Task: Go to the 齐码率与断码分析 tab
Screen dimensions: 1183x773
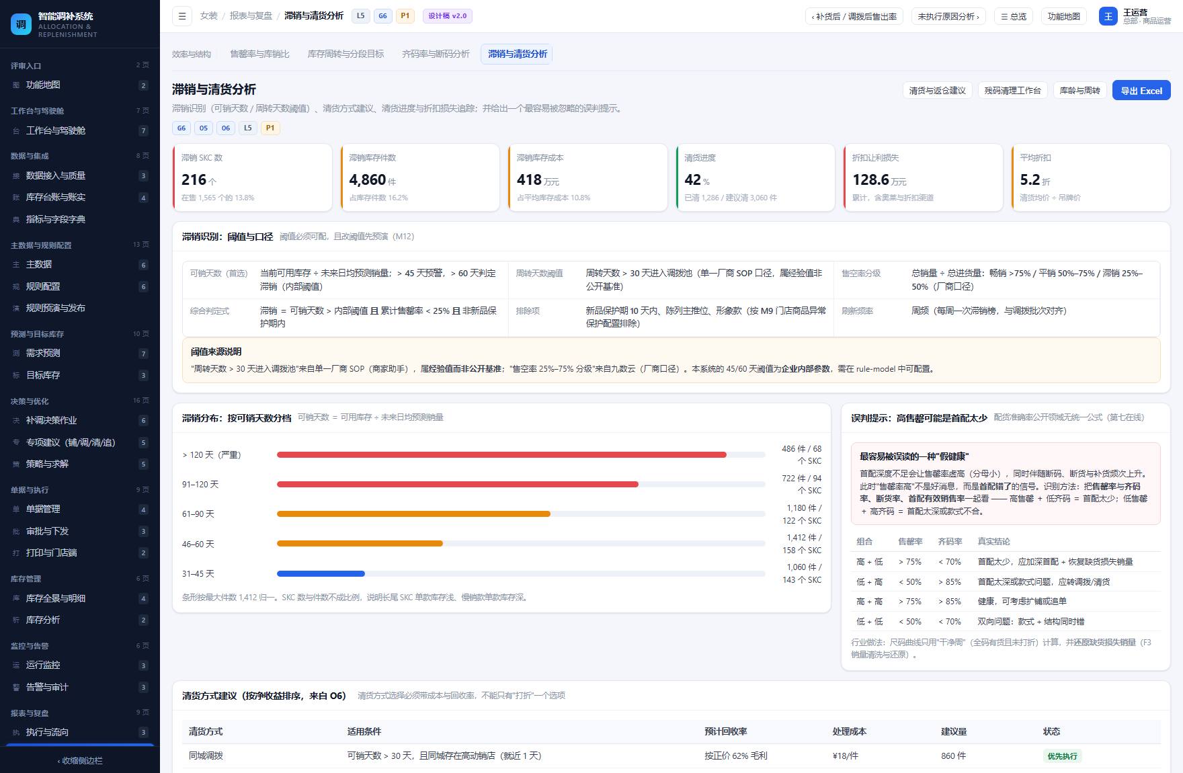Action: [436, 54]
